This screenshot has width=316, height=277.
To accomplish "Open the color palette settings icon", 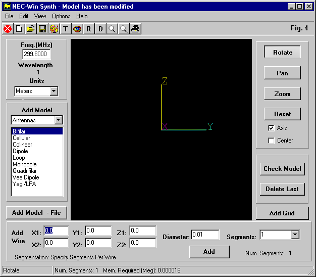I will (54, 29).
